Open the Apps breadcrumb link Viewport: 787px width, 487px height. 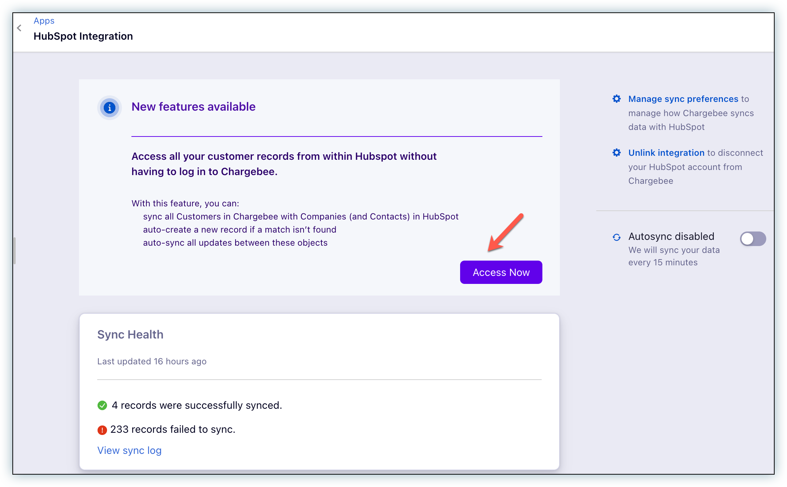pyautogui.click(x=44, y=21)
